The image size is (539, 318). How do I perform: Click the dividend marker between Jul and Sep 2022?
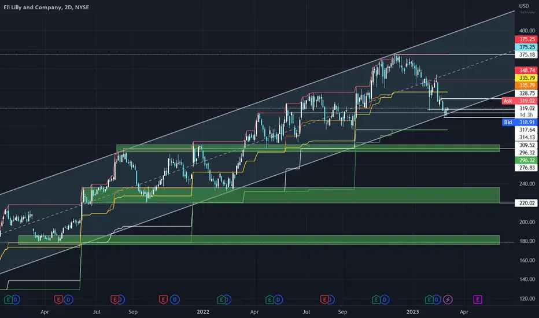[x=331, y=299]
